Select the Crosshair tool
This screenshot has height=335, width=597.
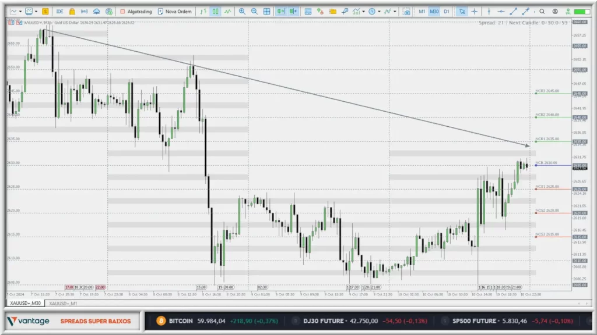point(473,11)
